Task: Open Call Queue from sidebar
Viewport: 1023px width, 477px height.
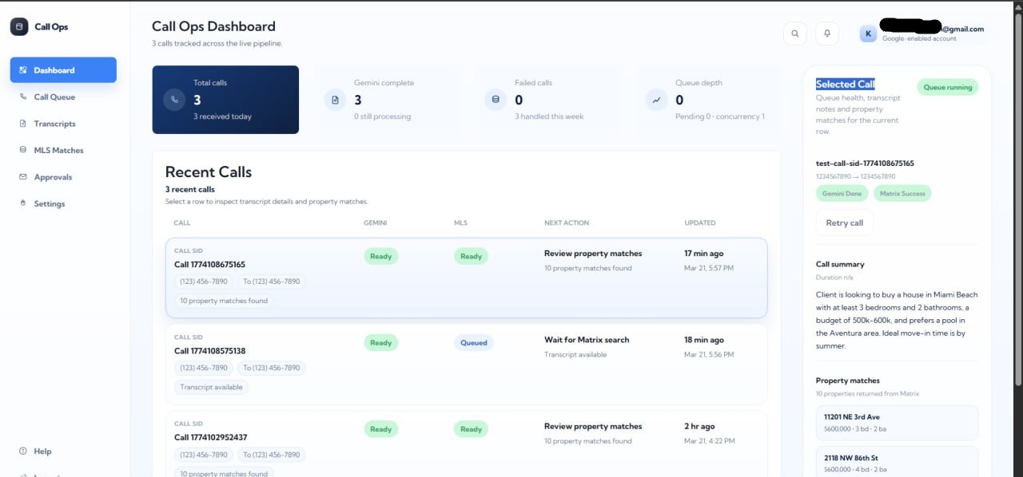Action: (63, 97)
